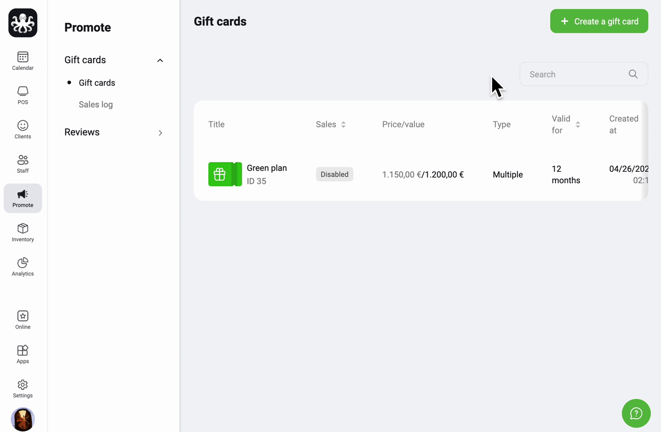Click the Gift cards page title
Viewport: 661px width, 432px height.
(220, 22)
